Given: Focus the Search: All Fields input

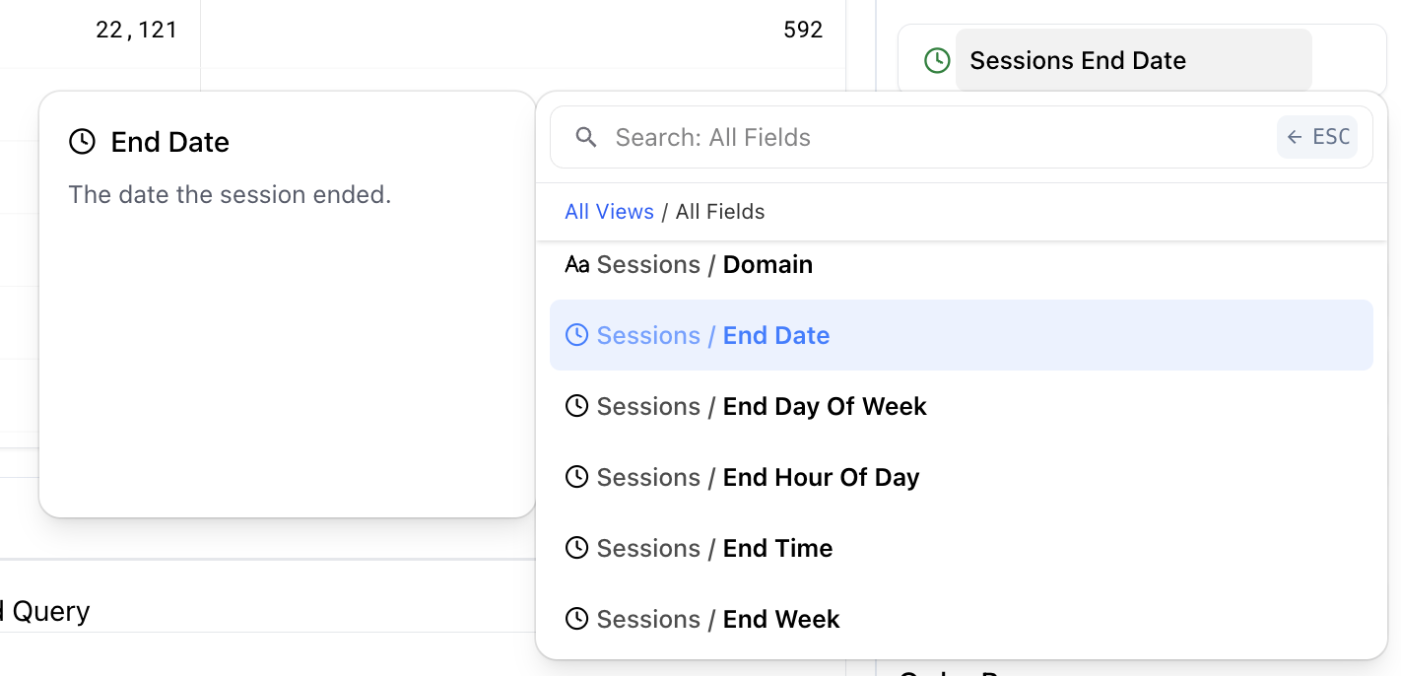Looking at the screenshot, I should coord(936,137).
